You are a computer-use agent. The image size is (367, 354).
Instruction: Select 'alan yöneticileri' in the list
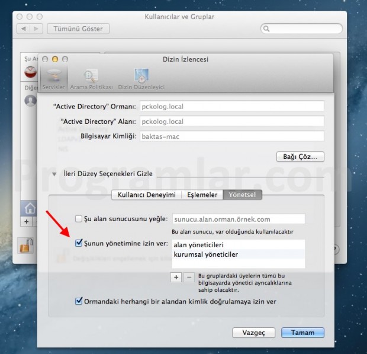[x=239, y=244]
